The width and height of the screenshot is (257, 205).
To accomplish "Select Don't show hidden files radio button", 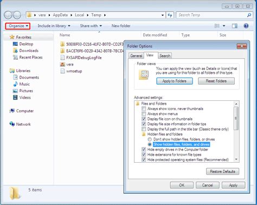I will (x=150, y=139).
